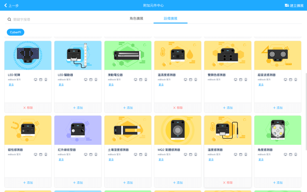Image resolution: width=307 pixels, height=192 pixels.
Task: Add the LED 驅動器 extension
Action: click(x=78, y=108)
